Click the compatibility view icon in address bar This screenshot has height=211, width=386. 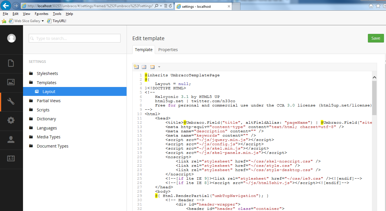coord(166,6)
